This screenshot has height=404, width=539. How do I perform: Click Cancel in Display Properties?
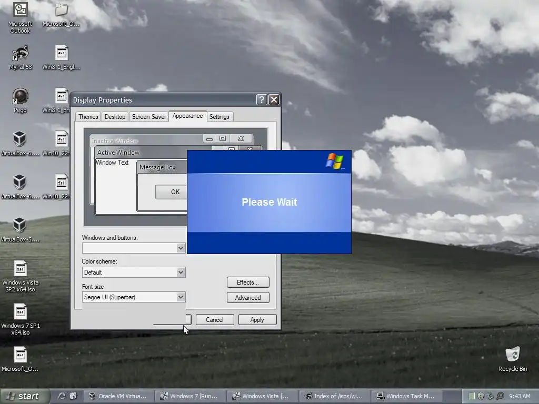215,320
